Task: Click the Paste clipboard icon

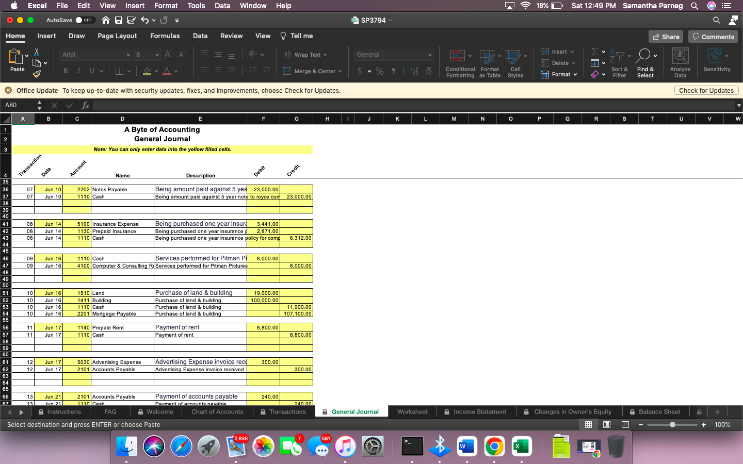Action: [x=15, y=57]
